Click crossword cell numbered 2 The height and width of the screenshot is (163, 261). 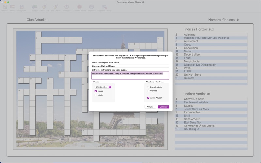click(x=38, y=40)
